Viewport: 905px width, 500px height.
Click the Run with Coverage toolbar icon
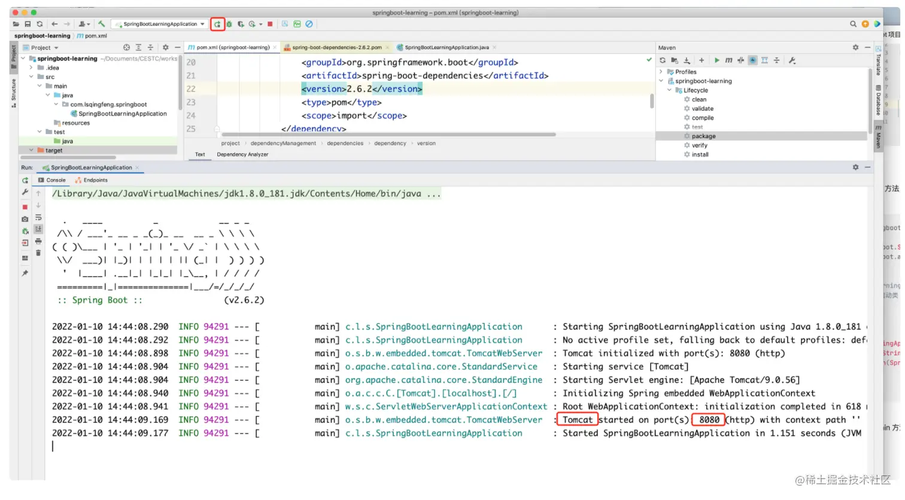(x=241, y=24)
